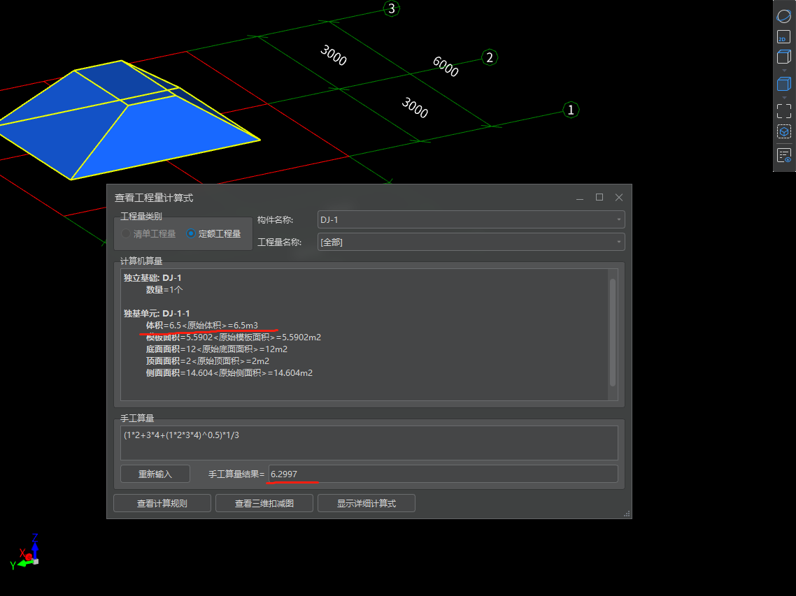Viewport: 796px width, 596px height.
Task: Click axis bubble number 1
Action: coord(571,110)
